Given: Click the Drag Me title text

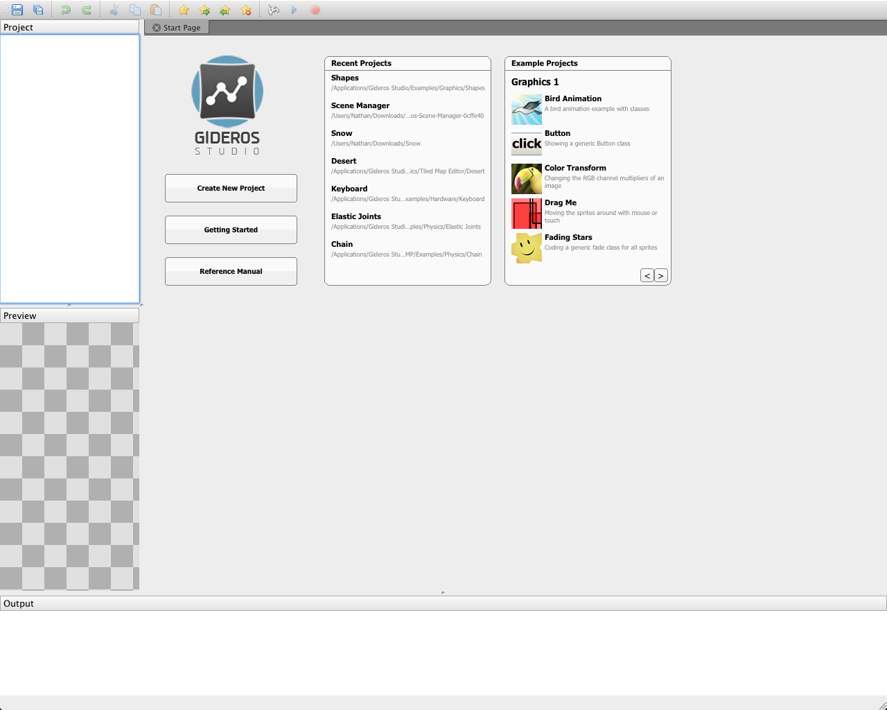Looking at the screenshot, I should point(561,202).
